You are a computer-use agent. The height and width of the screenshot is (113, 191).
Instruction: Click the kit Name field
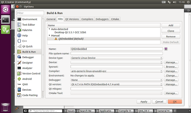(117, 49)
